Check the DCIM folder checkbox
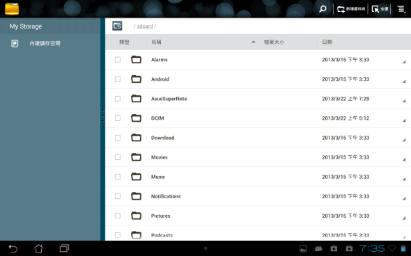Image resolution: width=411 pixels, height=256 pixels. (118, 118)
